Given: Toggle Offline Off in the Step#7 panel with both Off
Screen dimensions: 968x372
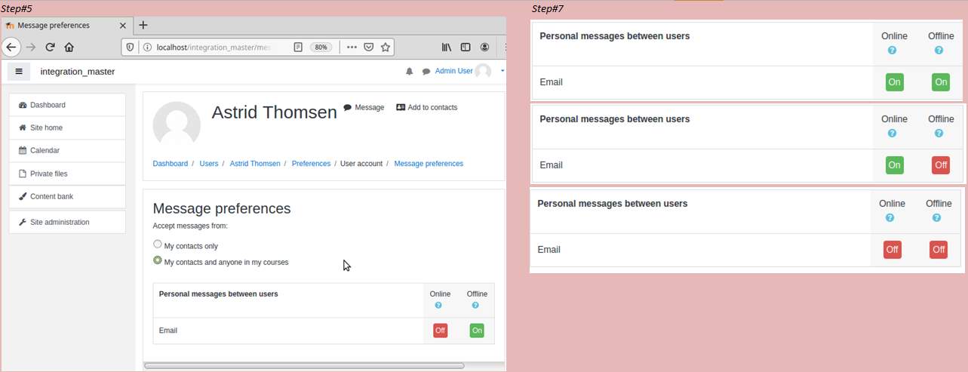Looking at the screenshot, I should coord(939,250).
